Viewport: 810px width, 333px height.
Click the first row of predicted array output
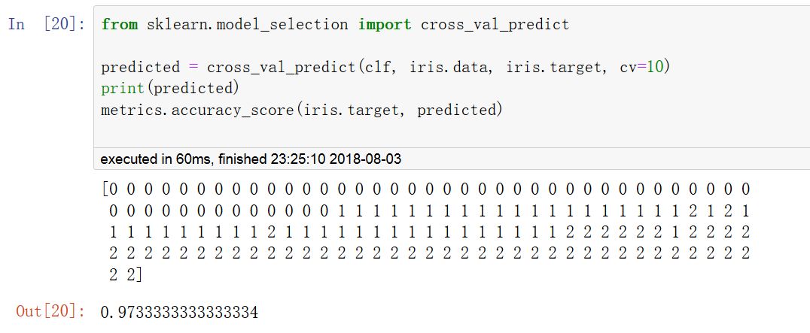425,189
